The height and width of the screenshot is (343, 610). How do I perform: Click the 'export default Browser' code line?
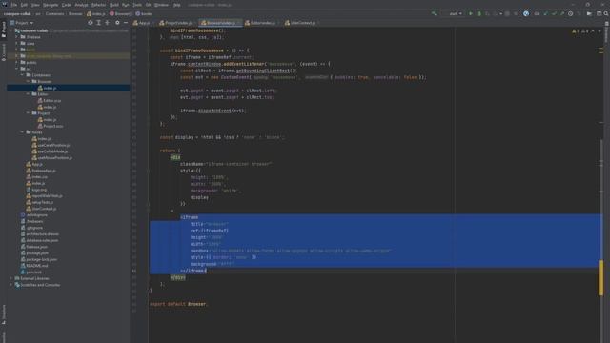(x=178, y=304)
